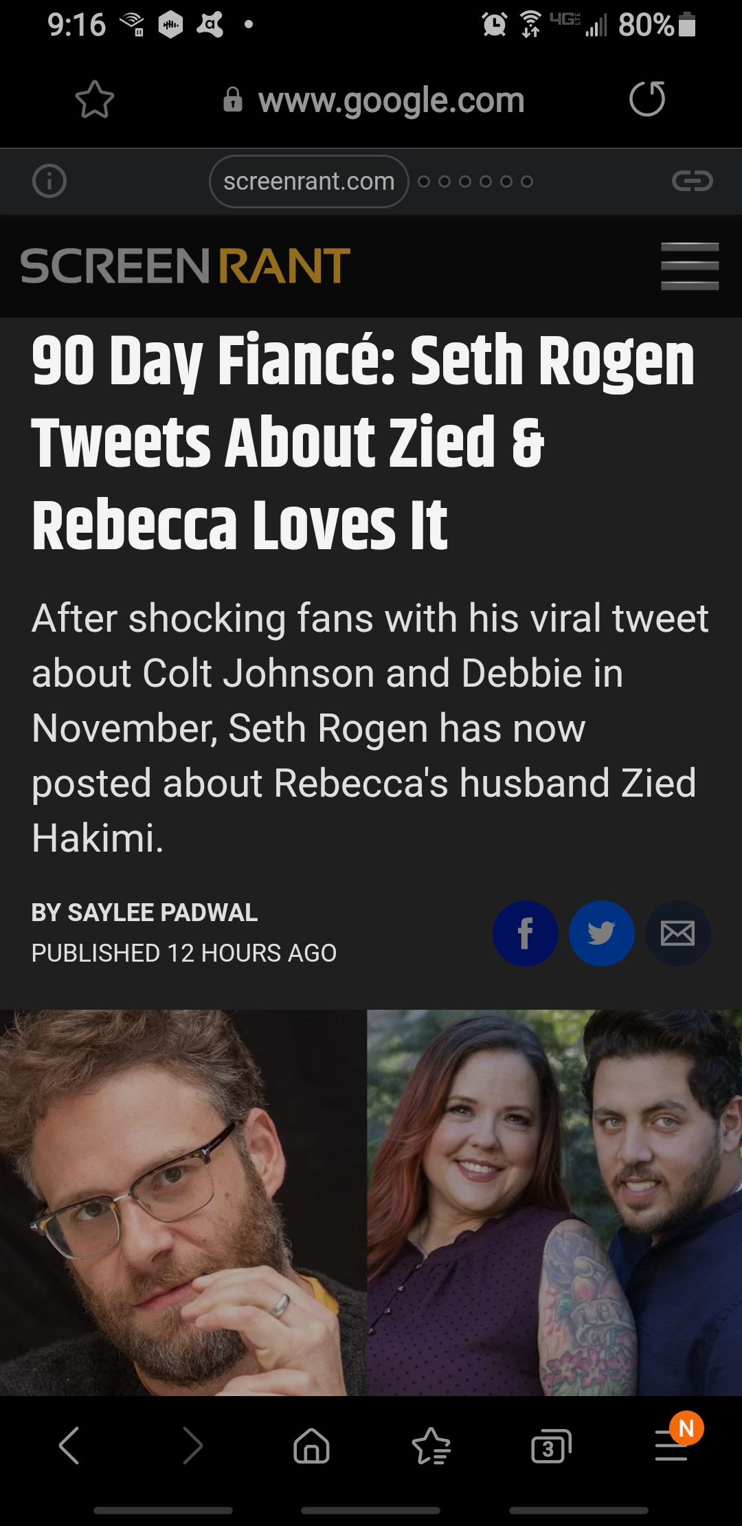Refresh the current page
Image resolution: width=742 pixels, height=1526 pixels.
click(x=647, y=98)
